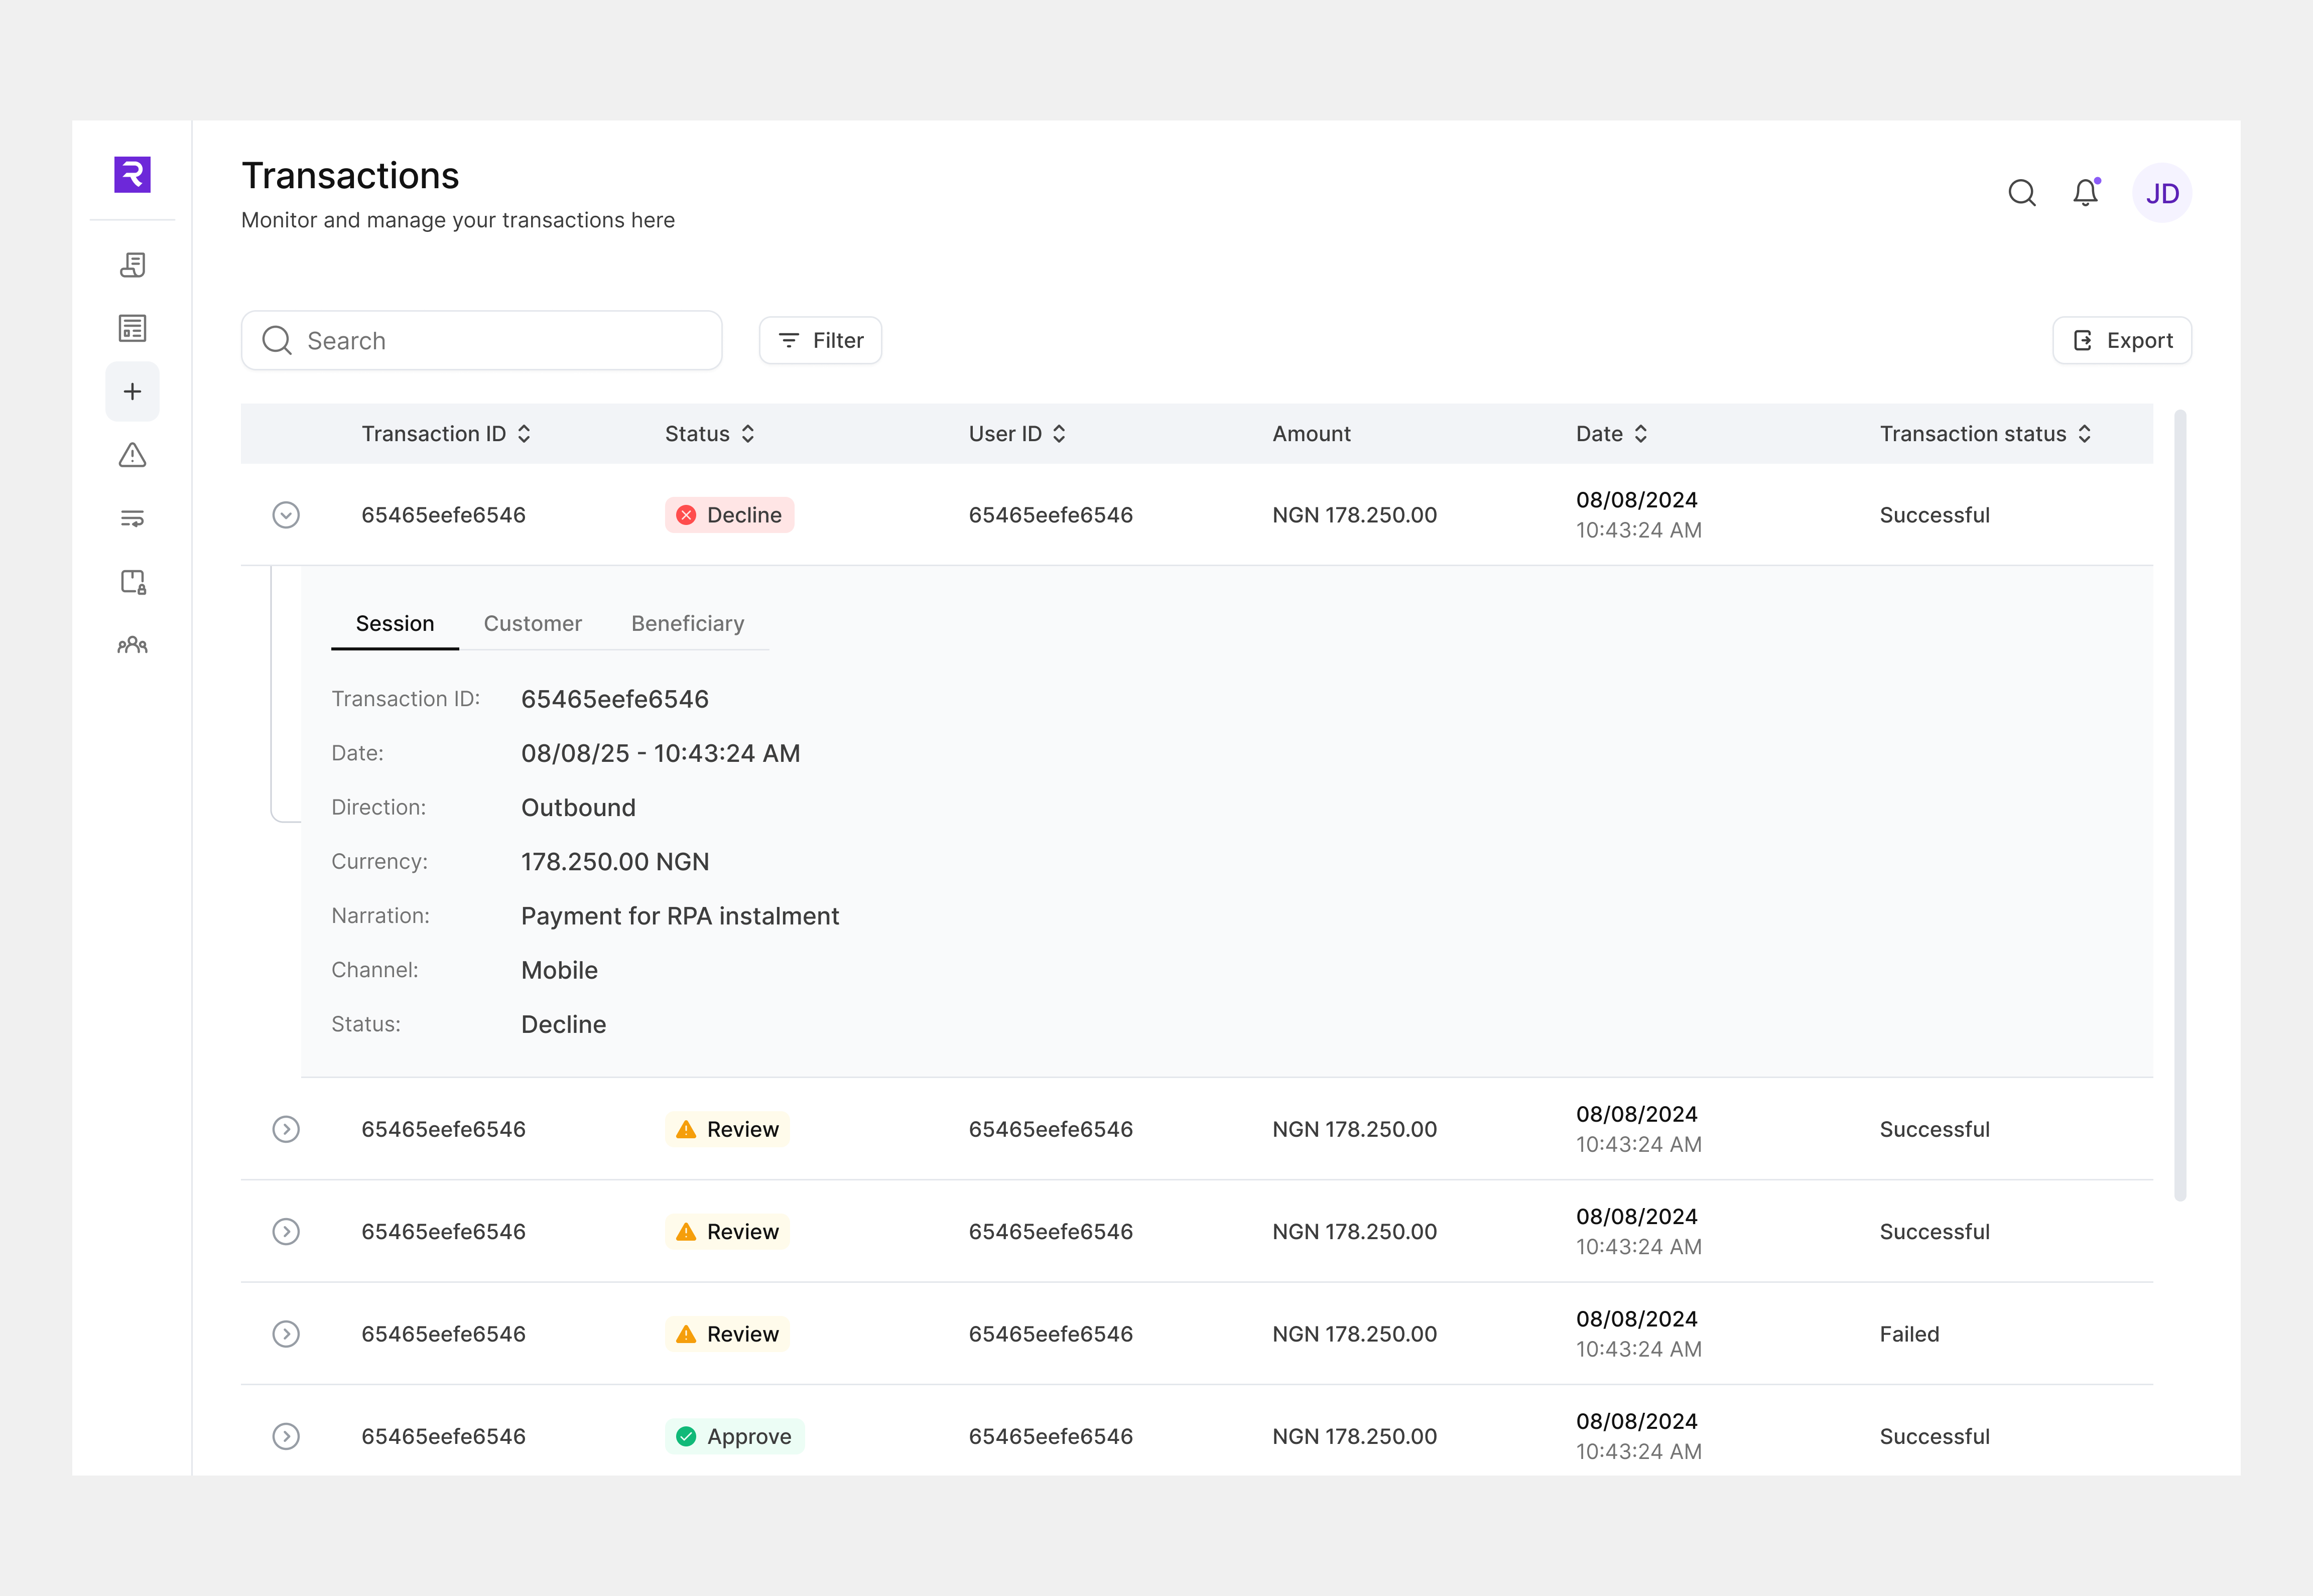Viewport: 2313px width, 1596px height.
Task: Click the Amount column header
Action: tap(1311, 434)
